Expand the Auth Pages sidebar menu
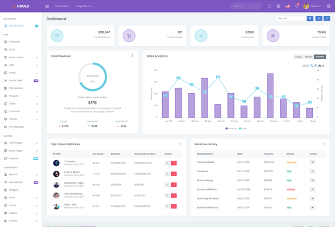 (x=21, y=143)
